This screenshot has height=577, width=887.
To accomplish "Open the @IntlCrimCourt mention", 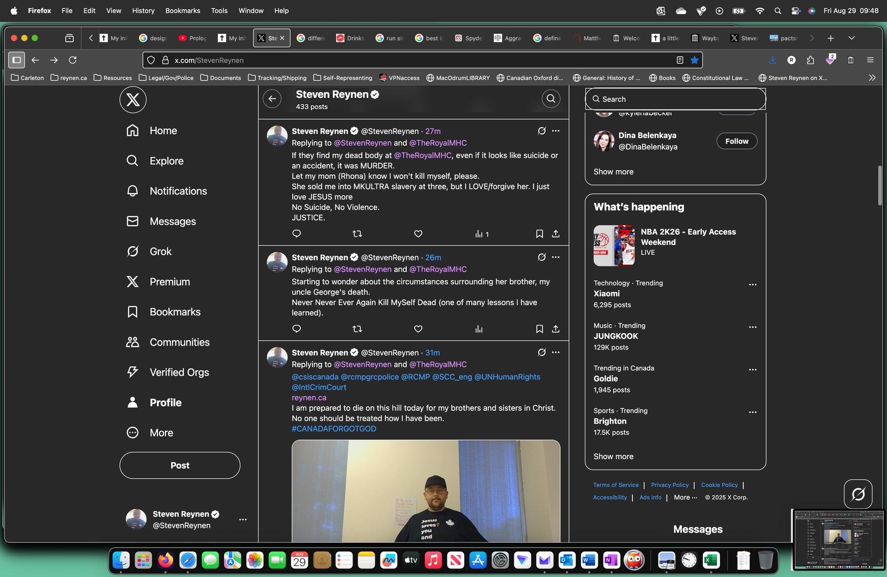I will pos(319,387).
